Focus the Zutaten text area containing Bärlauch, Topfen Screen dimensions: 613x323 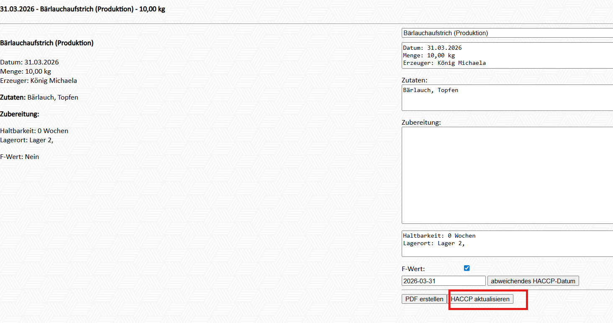point(506,97)
